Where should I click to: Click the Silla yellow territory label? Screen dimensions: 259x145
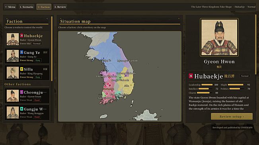click(127, 86)
